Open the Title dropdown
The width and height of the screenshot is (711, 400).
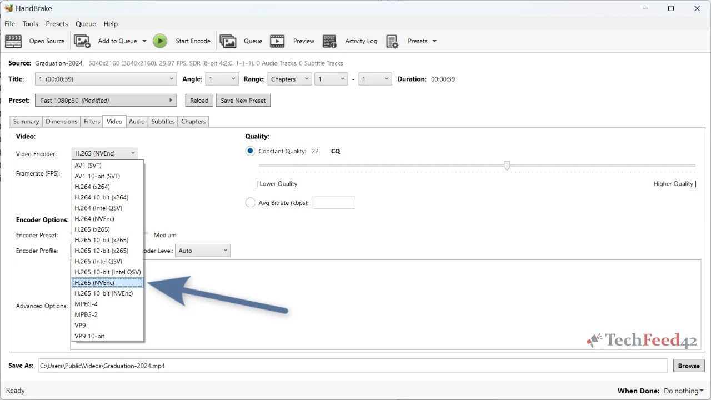[106, 79]
